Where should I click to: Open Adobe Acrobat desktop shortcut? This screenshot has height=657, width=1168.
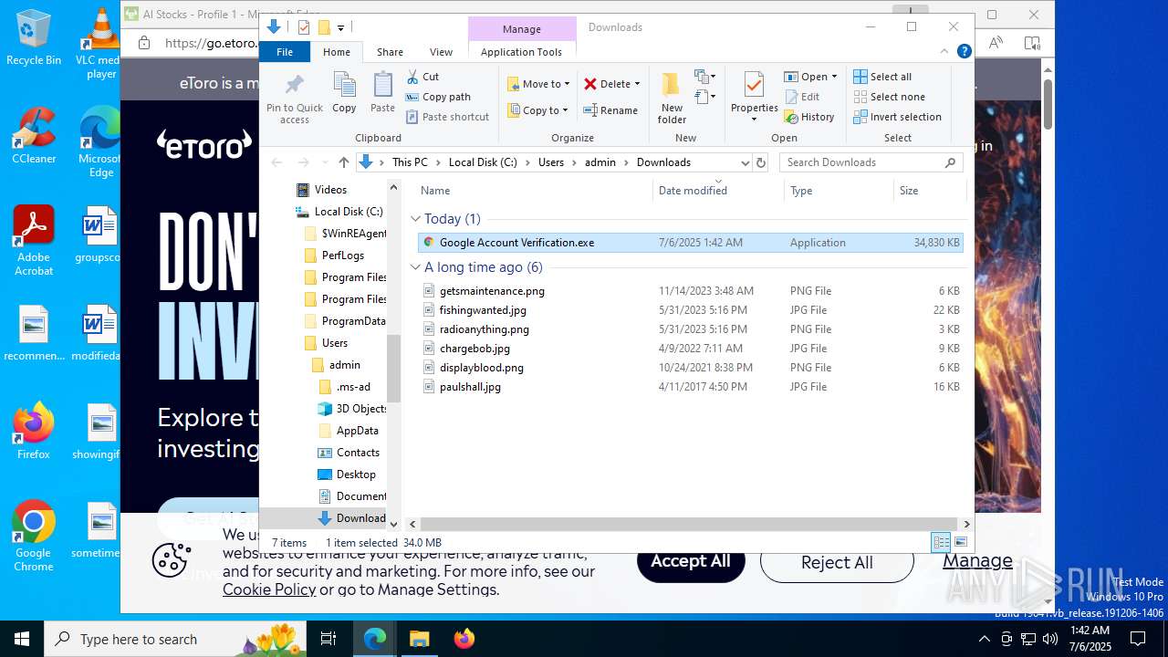coord(34,241)
